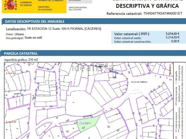Click the Valor catastral construcción value
Screen dimensions: 186x139
[175, 41]
